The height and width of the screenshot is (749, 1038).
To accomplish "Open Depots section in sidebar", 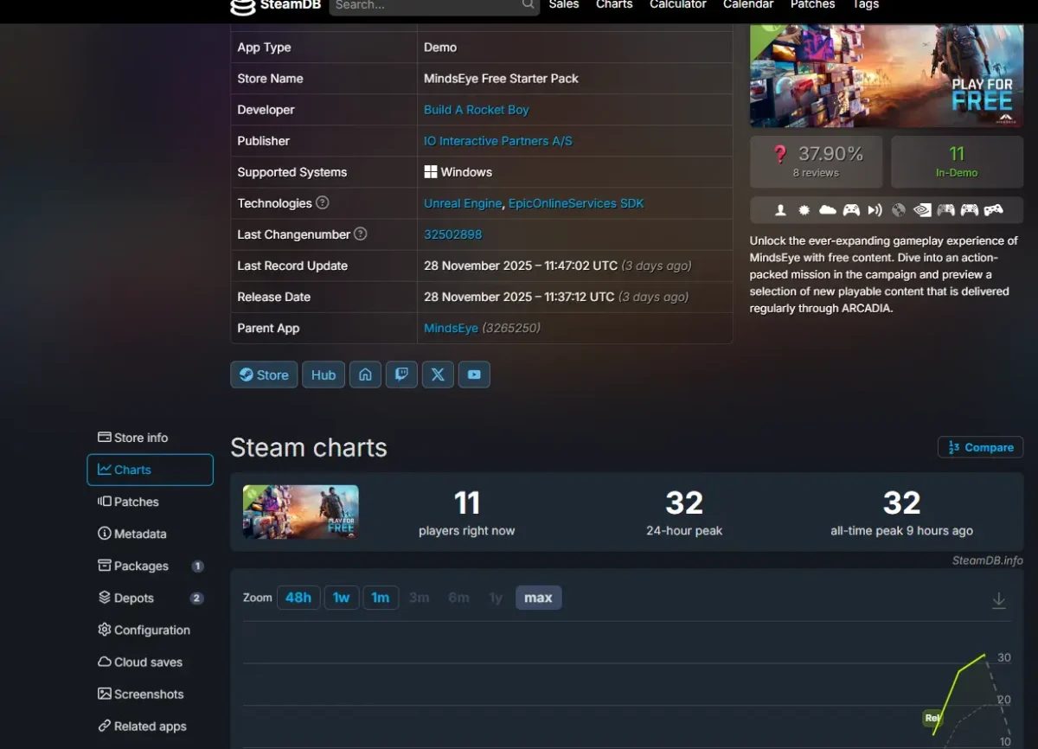I will [133, 598].
